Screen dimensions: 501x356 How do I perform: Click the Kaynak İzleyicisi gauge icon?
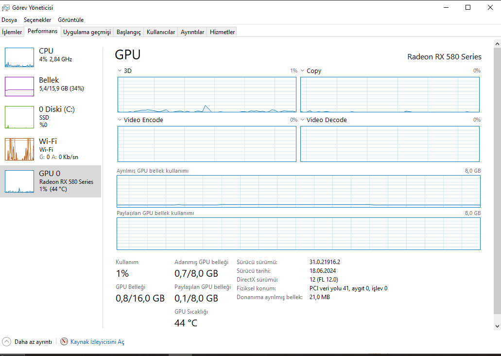64,342
